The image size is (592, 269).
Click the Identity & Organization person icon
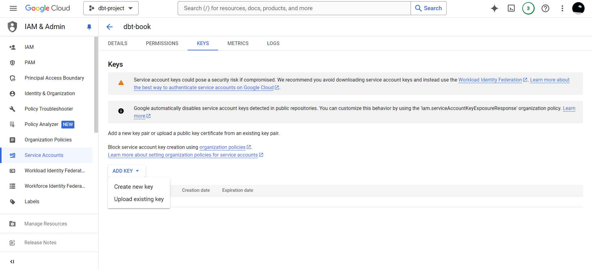point(12,94)
